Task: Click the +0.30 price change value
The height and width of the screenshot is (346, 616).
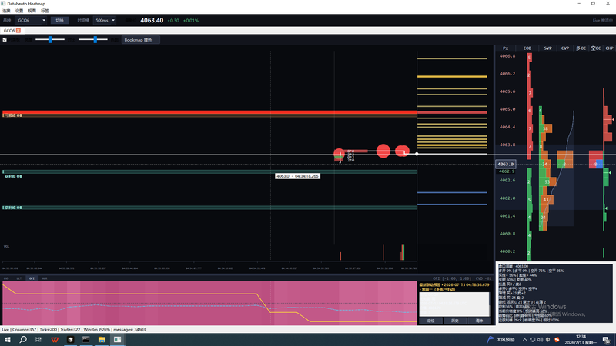Action: (x=173, y=21)
